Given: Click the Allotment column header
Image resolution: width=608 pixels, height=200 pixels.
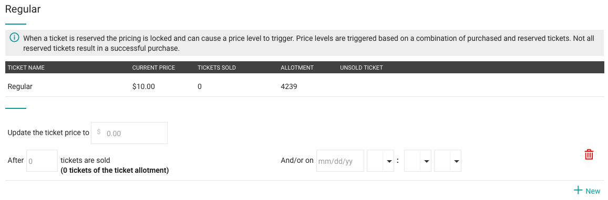Looking at the screenshot, I should (297, 68).
